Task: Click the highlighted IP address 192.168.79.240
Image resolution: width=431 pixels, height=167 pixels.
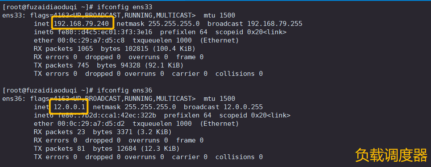Action: point(81,24)
